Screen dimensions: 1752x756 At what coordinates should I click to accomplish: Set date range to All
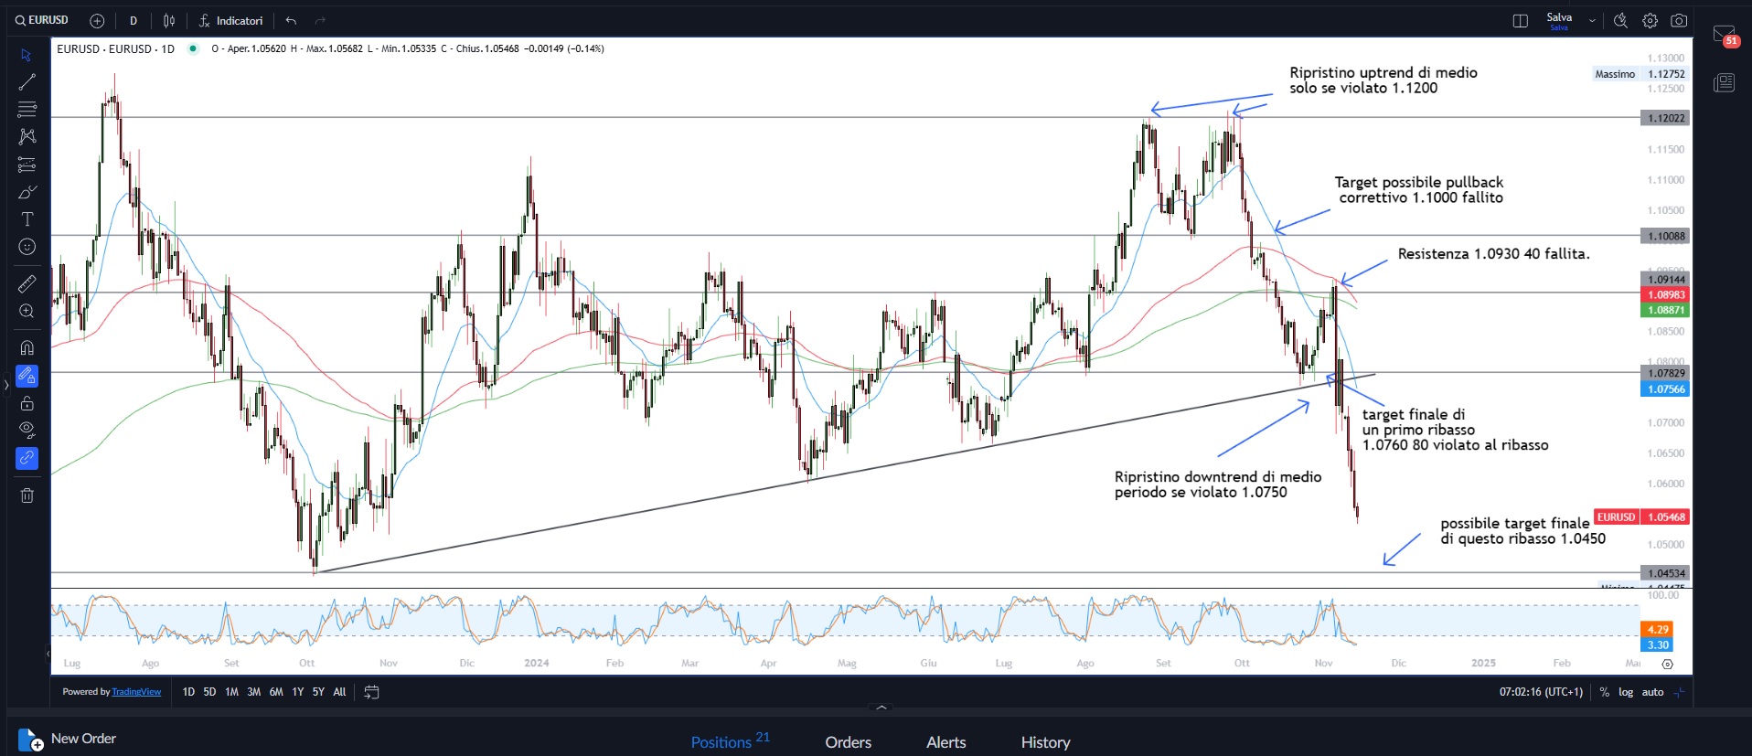tap(339, 692)
